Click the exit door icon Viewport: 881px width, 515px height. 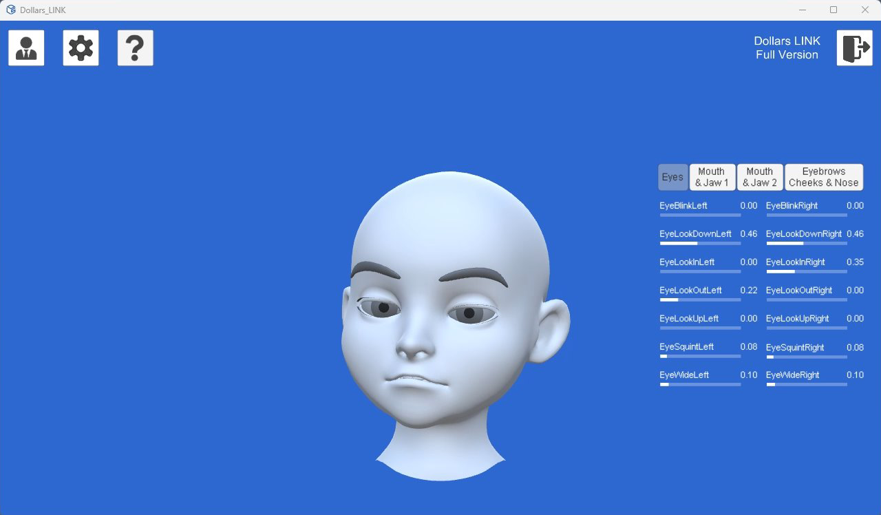(x=854, y=48)
